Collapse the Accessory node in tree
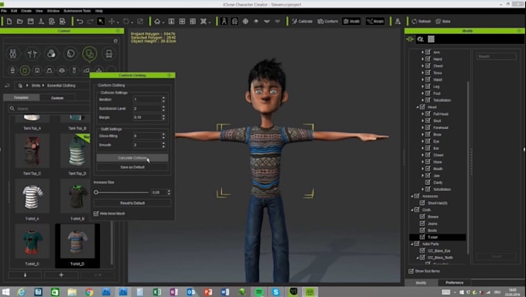Viewport: 526px width, 297px height. pos(412,196)
